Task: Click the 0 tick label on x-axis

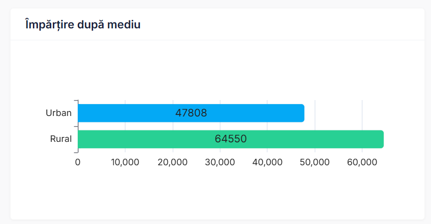Action: [78, 162]
